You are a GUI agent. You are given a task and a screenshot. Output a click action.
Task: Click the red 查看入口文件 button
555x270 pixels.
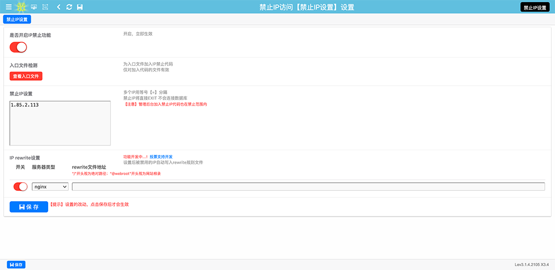point(26,76)
